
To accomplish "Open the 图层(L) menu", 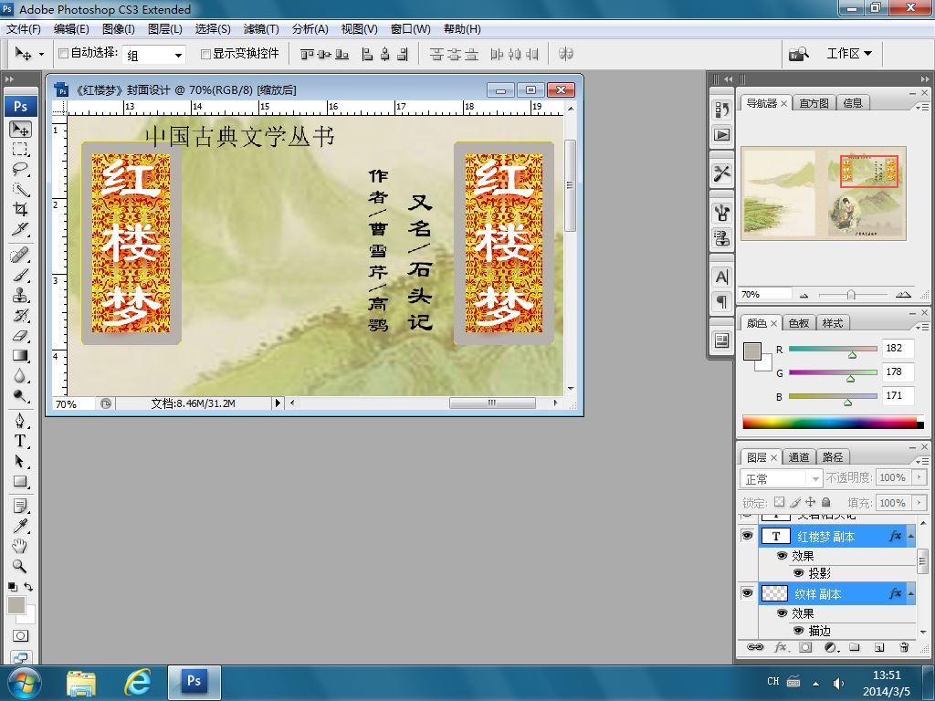I will pyautogui.click(x=165, y=28).
